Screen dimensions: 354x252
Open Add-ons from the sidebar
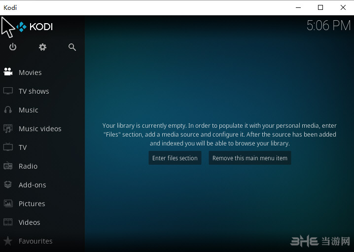pyautogui.click(x=42, y=185)
